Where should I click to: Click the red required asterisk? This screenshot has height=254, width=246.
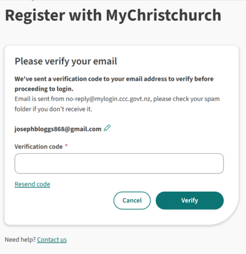[66, 145]
